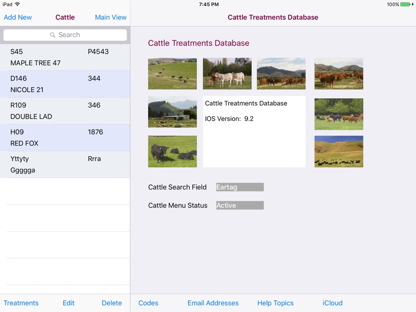Click the IOS Version 9.2 text
The height and width of the screenshot is (312, 416).
pyautogui.click(x=229, y=119)
